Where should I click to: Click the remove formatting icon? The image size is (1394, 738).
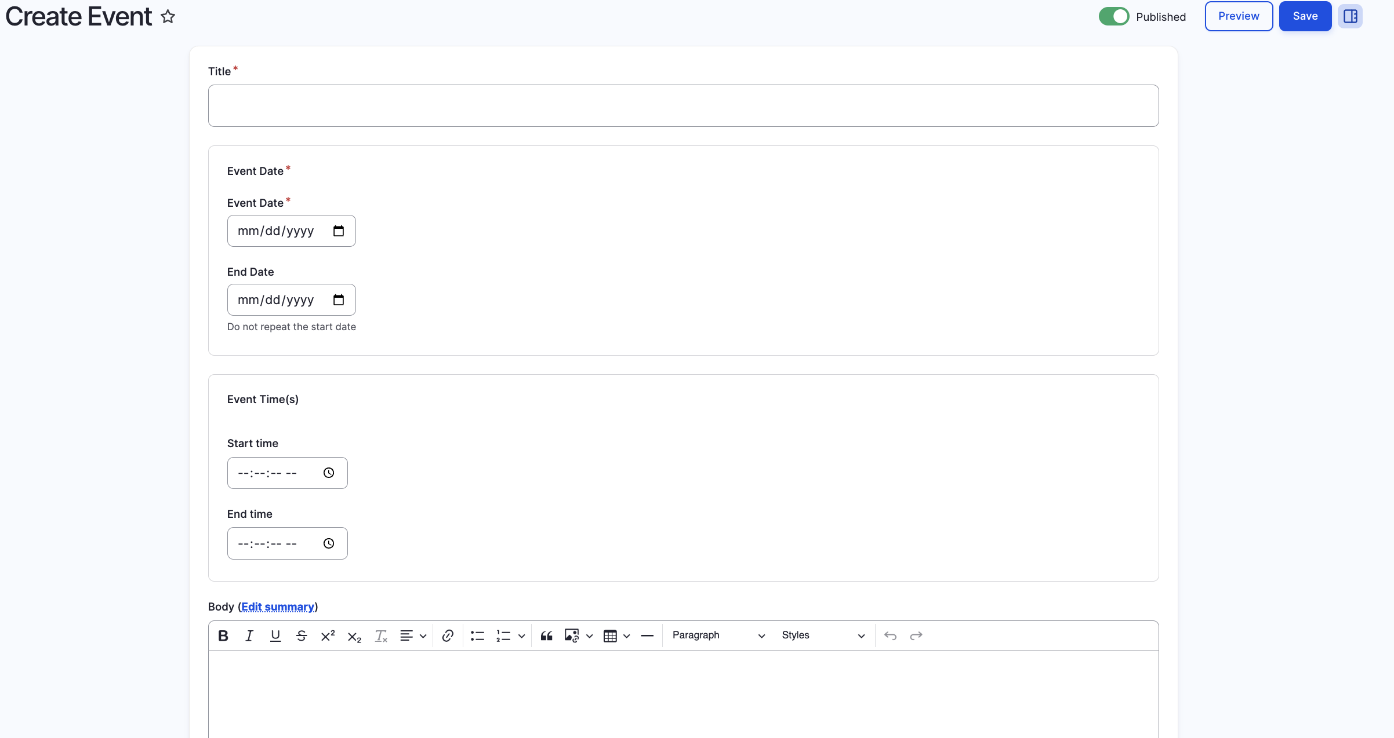coord(381,635)
